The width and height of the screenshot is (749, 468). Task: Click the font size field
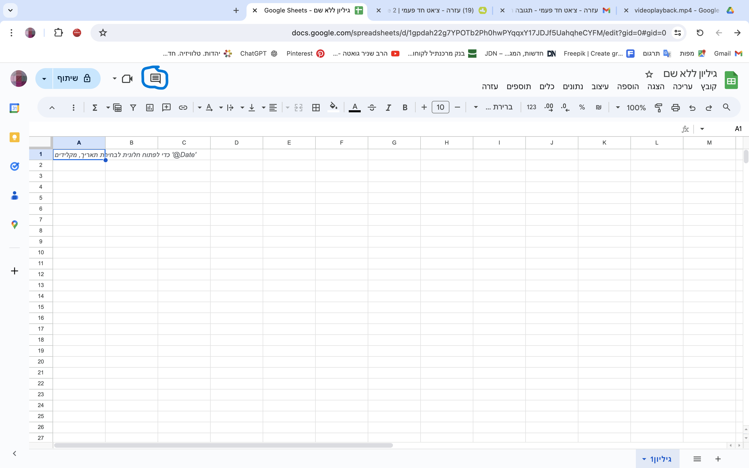pos(440,107)
